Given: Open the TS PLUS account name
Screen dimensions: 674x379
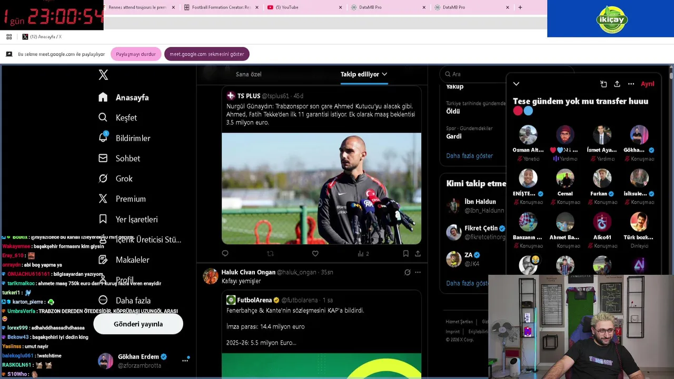Looking at the screenshot, I should [249, 96].
